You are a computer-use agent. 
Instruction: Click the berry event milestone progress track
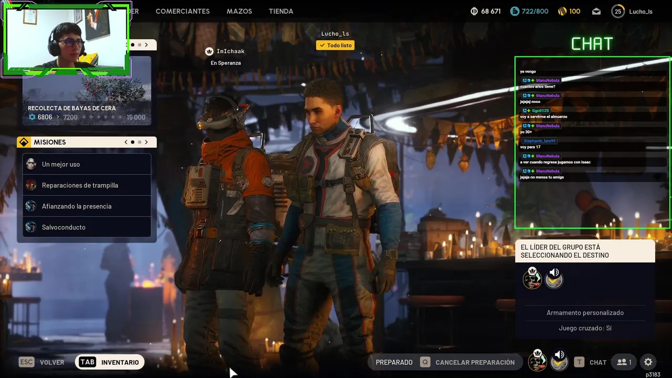pyautogui.click(x=101, y=117)
